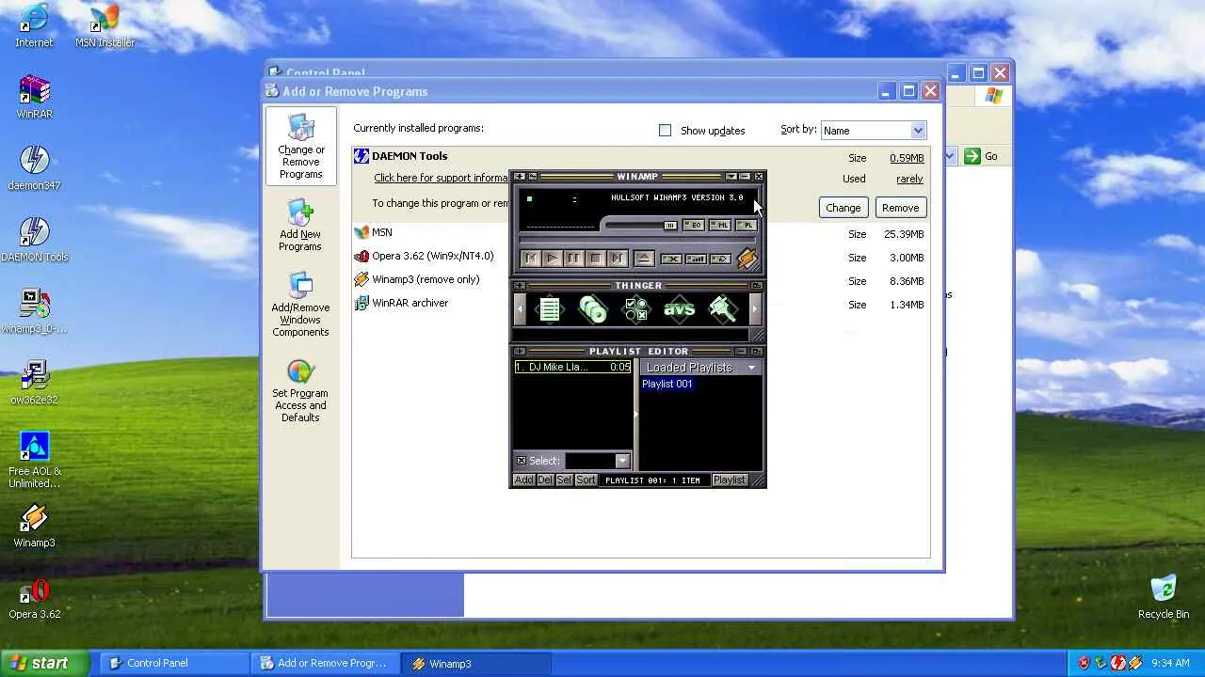Click the Winamp seek bar below the display
Image resolution: width=1205 pixels, height=677 pixels.
click(x=636, y=241)
